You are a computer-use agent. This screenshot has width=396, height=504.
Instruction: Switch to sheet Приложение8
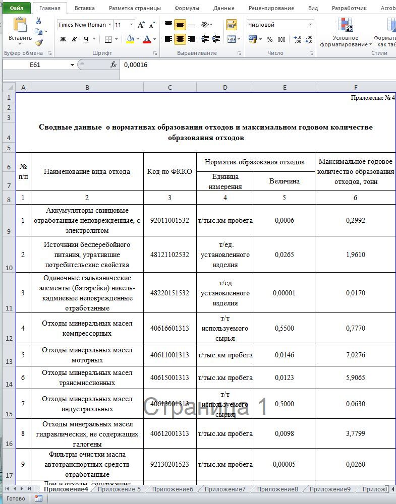click(277, 489)
